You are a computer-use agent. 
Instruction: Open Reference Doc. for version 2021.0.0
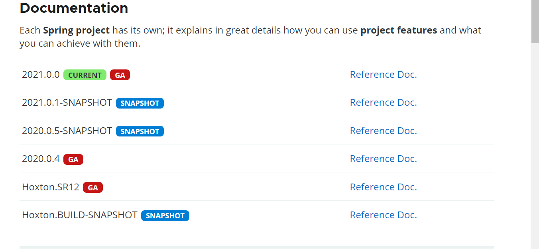pos(383,75)
